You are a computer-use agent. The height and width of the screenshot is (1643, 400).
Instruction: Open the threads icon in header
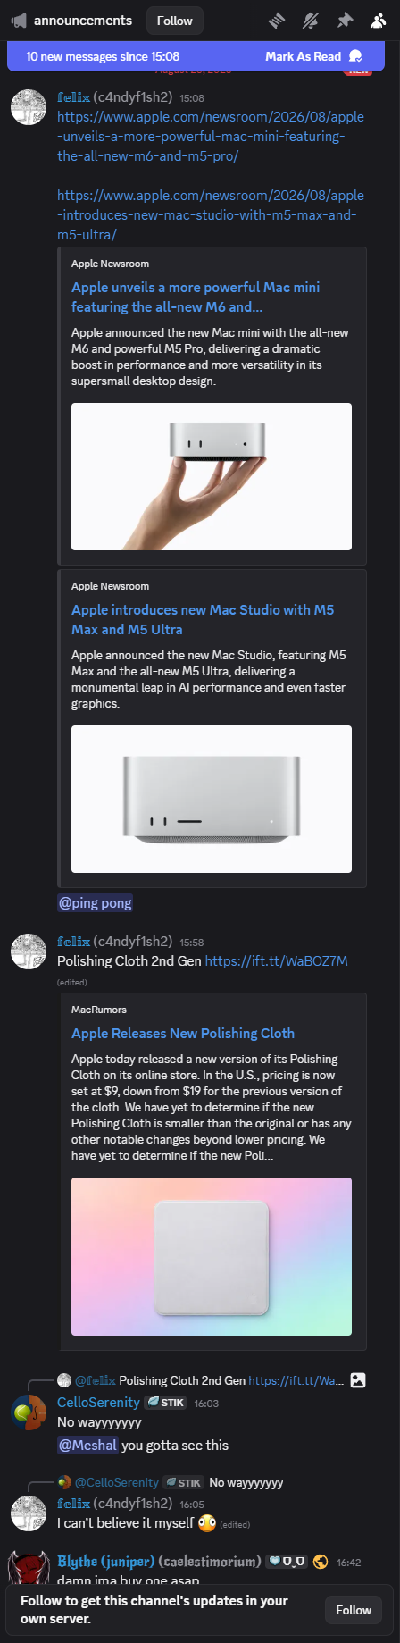pos(277,21)
